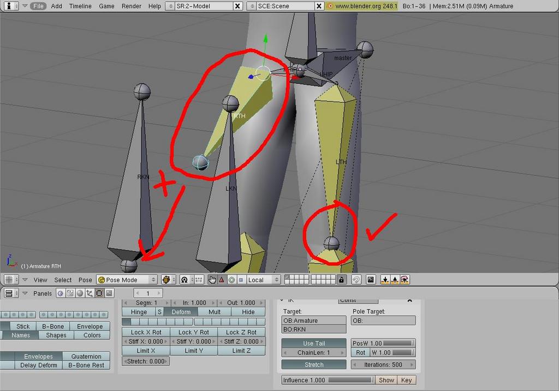
Task: Open the SCE:Scene selector dropdown
Action: point(252,6)
